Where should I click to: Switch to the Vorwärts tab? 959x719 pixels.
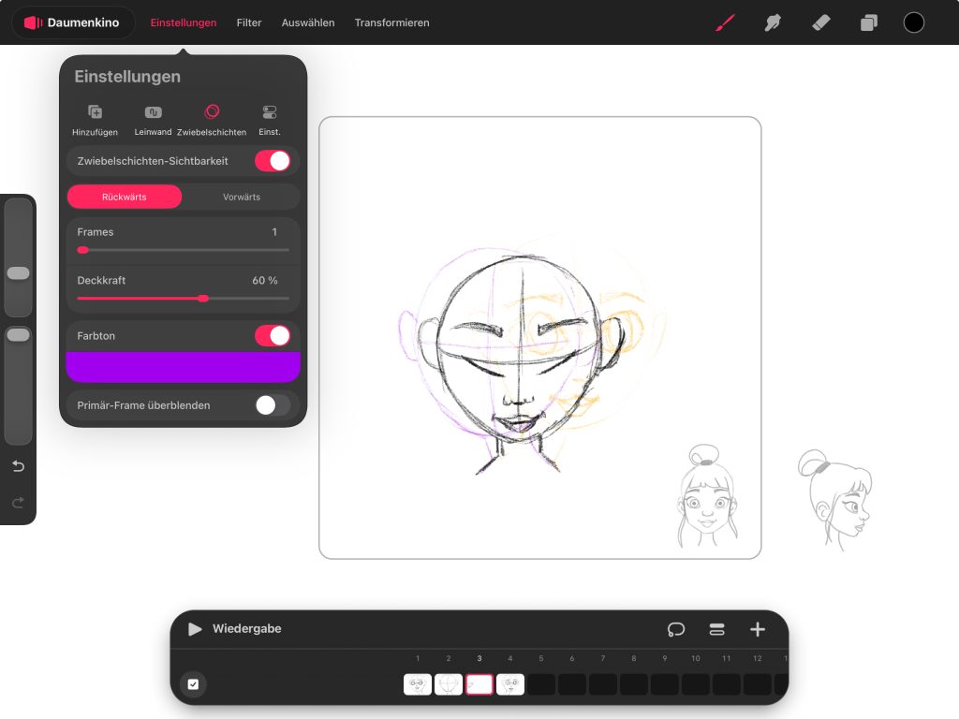point(242,197)
